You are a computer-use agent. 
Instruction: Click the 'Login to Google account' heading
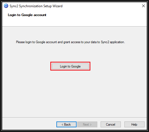point(27,15)
